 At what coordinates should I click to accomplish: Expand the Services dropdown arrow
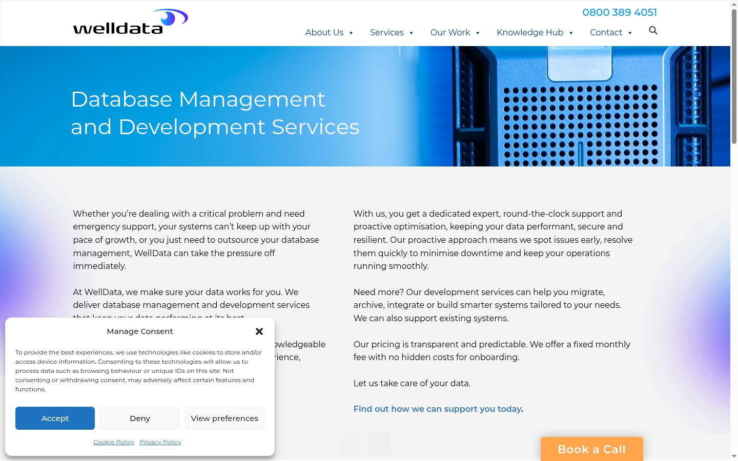(411, 33)
